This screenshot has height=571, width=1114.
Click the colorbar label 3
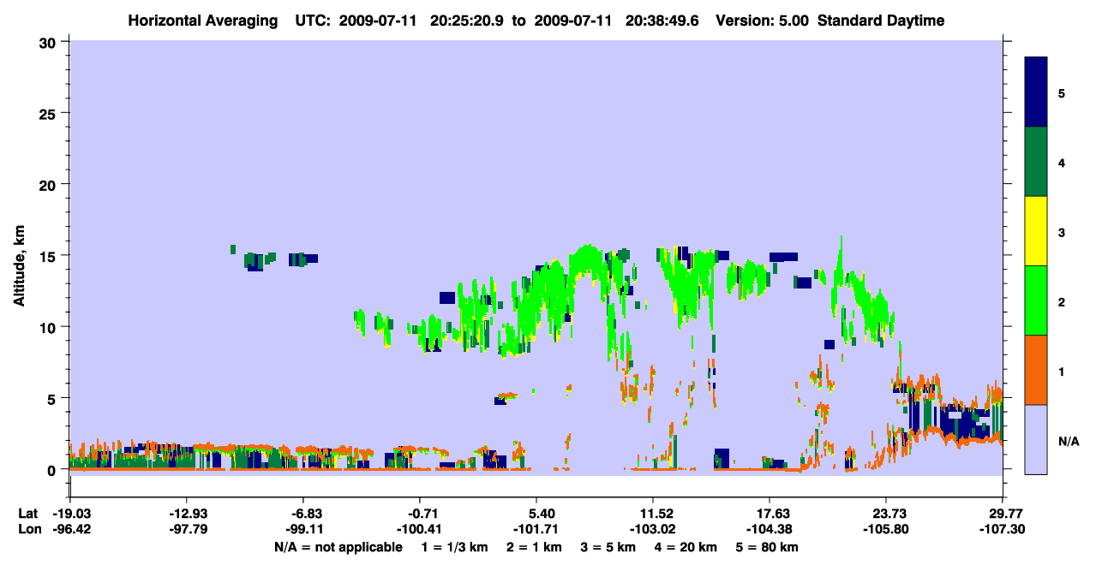pos(1061,231)
